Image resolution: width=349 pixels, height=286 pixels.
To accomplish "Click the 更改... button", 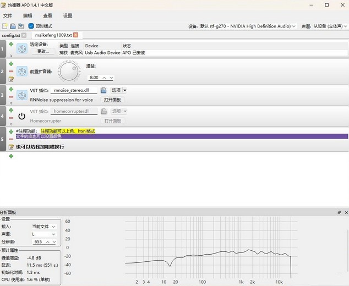I will [43, 51].
